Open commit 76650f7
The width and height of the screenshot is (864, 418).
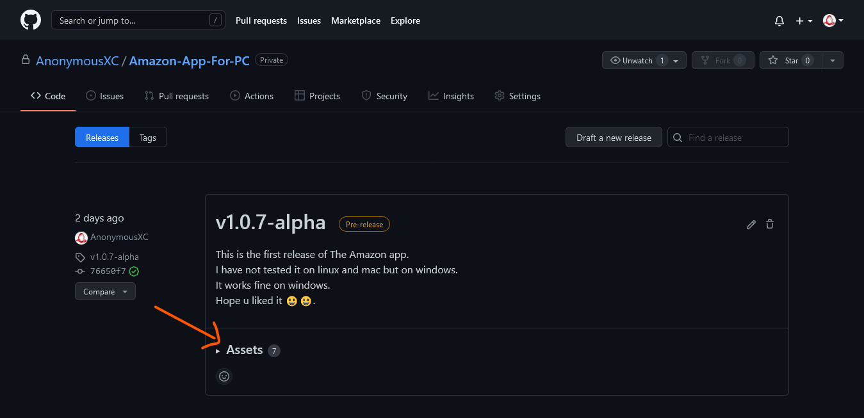coord(108,271)
